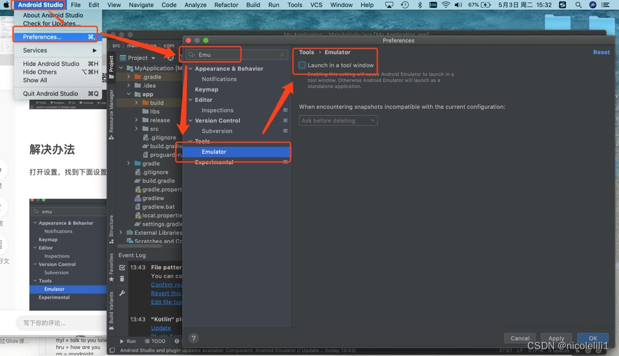Open the Resource Manager side tab
Screen dimensions: 619x356
coord(111,114)
